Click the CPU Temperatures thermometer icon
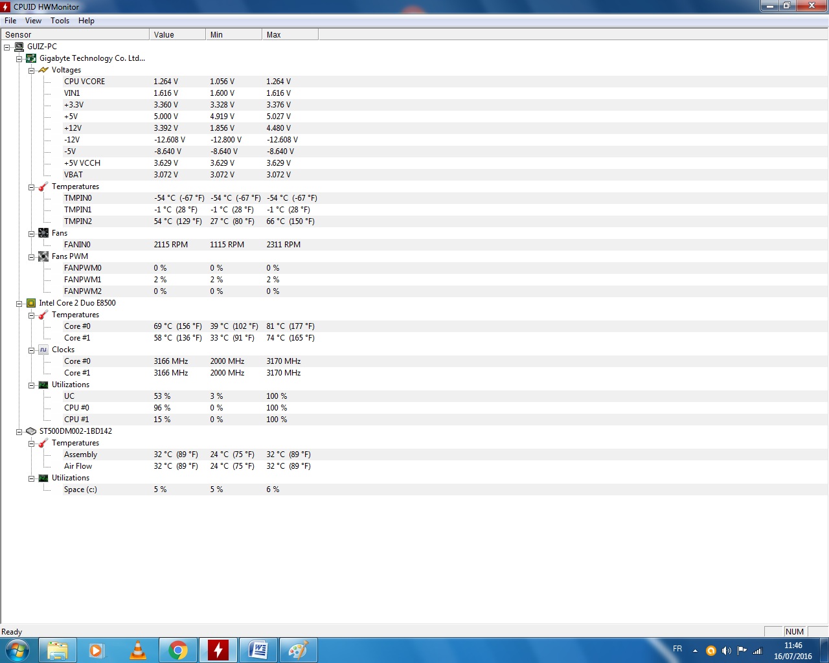Viewport: 829px width, 663px height. (43, 315)
